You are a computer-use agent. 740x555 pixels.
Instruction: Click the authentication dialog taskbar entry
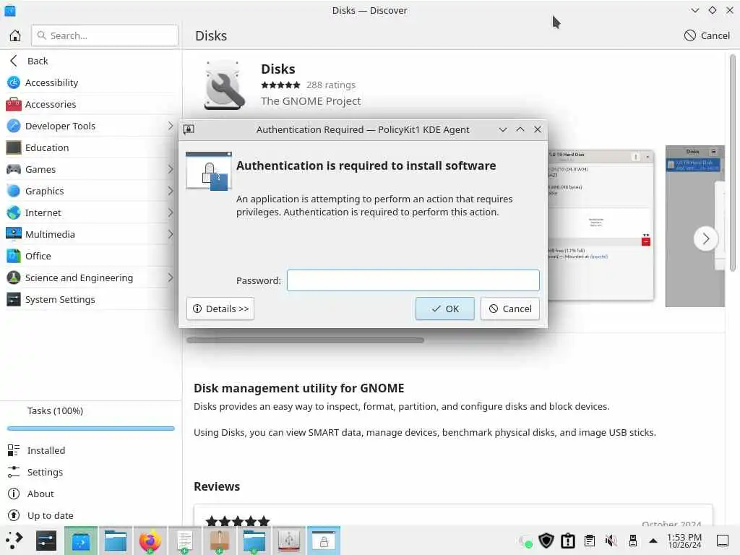(x=324, y=541)
